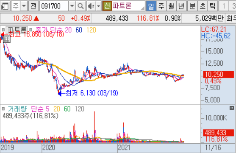Image resolution: width=236 pixels, height=153 pixels.
Task: Switch to the 주 weekly chart tab
Action: 161,6
